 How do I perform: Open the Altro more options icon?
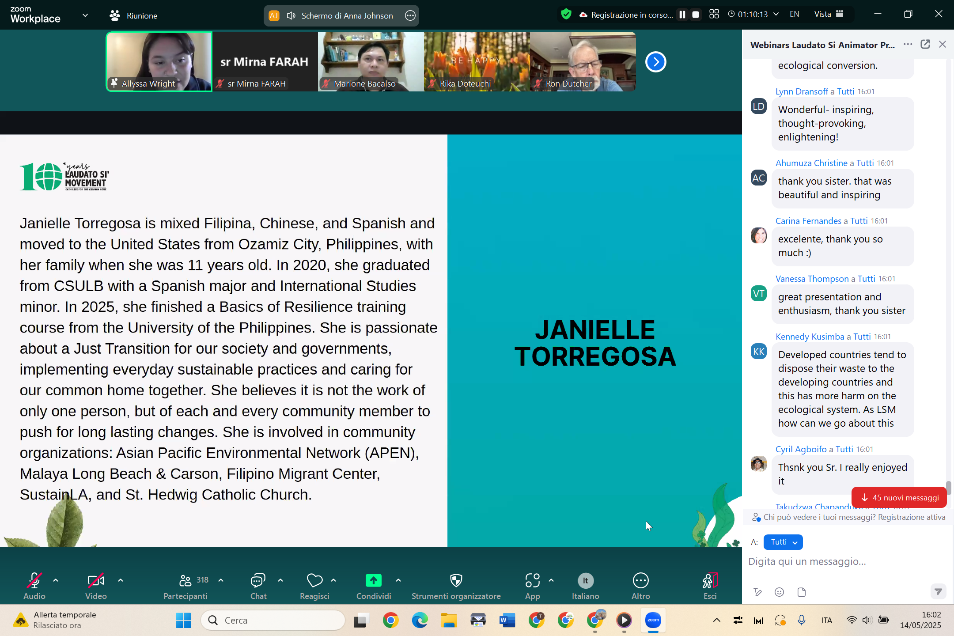pyautogui.click(x=640, y=580)
